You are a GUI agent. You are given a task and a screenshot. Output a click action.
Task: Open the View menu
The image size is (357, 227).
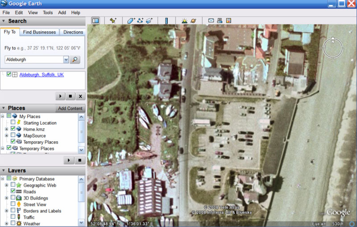(33, 13)
